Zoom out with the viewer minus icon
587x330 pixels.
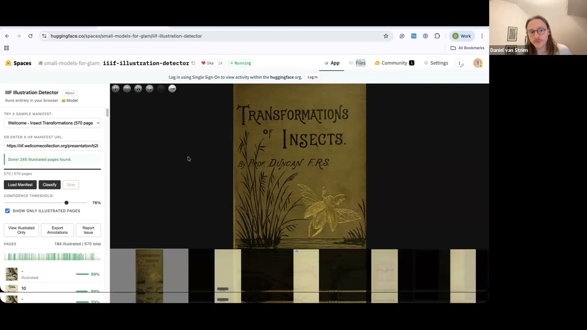(x=127, y=88)
